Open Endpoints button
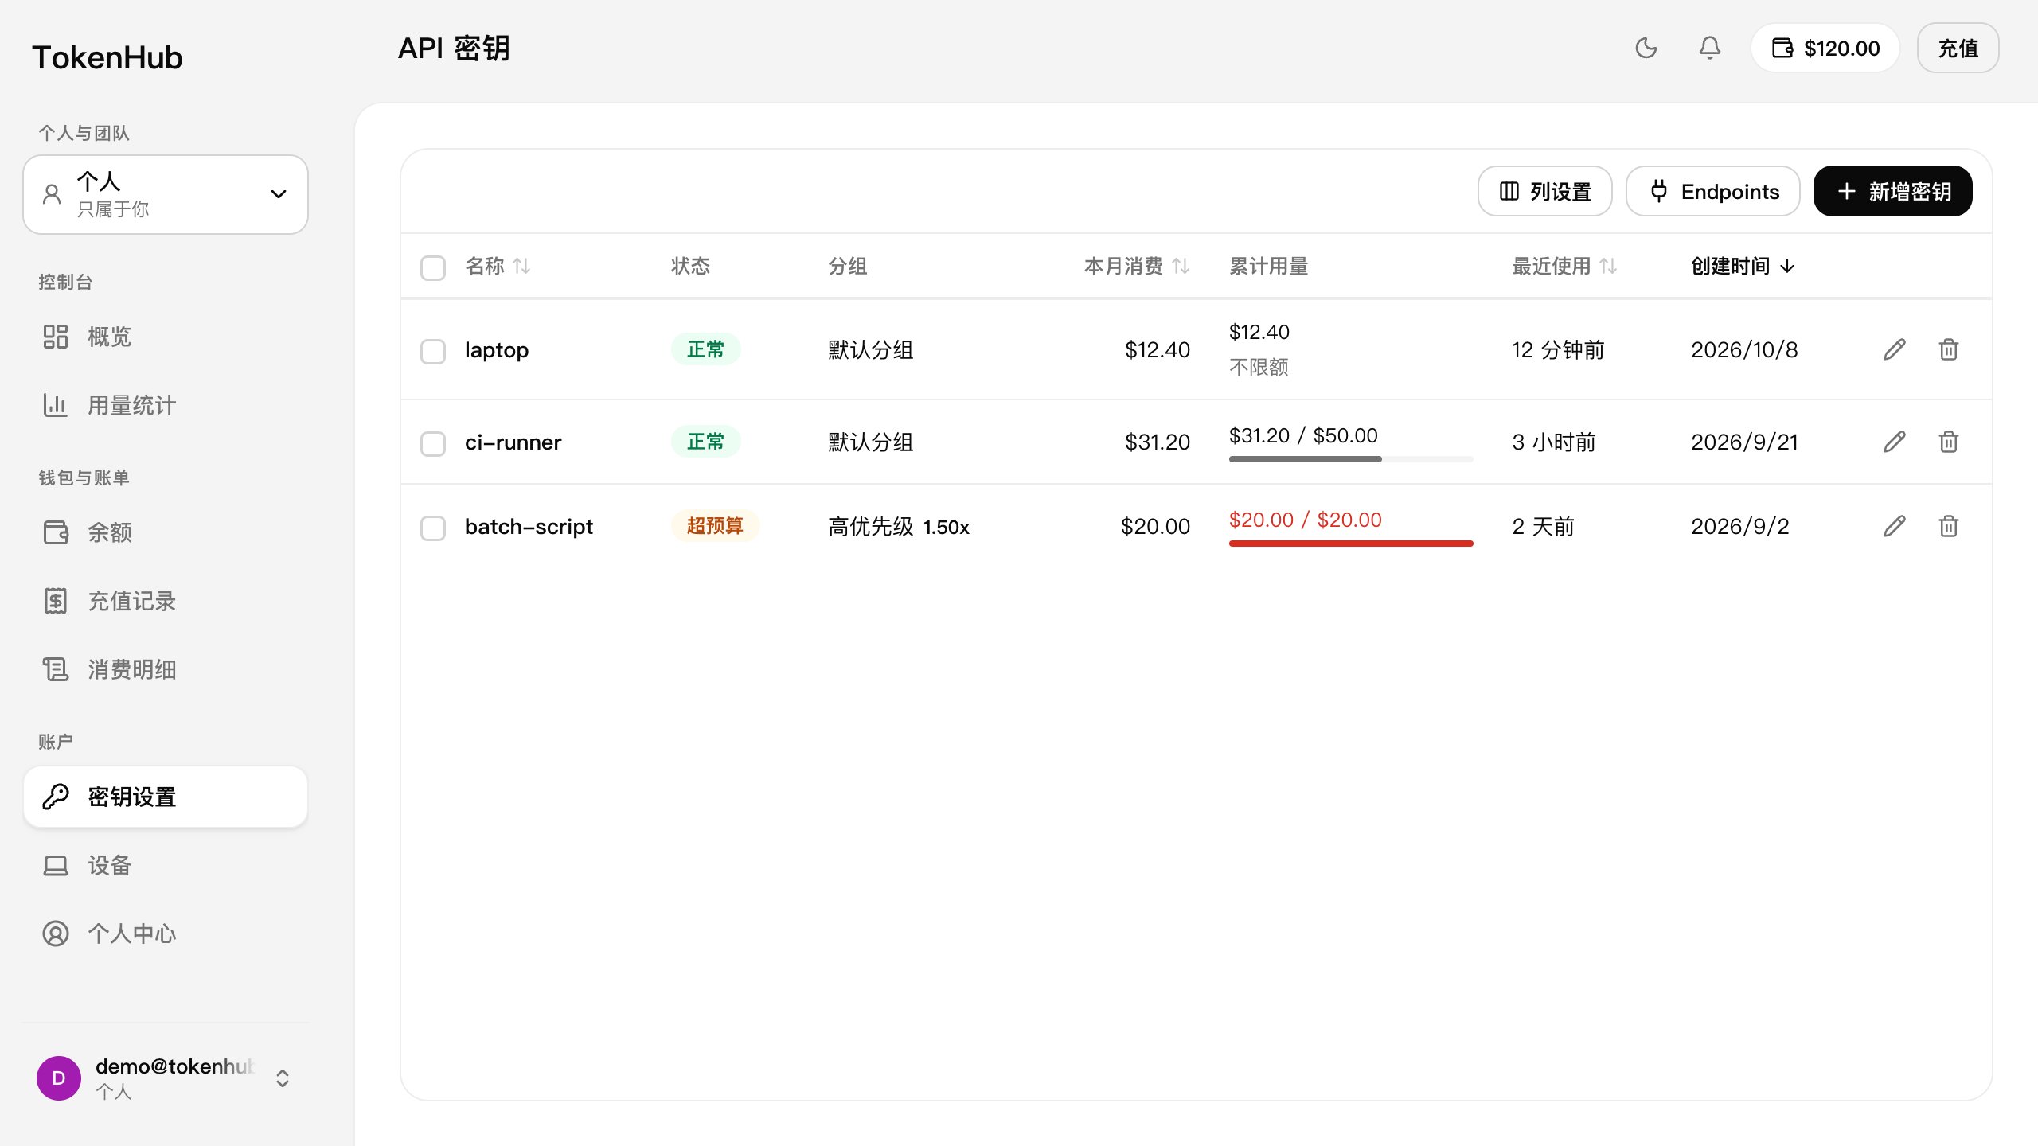This screenshot has height=1146, width=2038. pos(1712,191)
